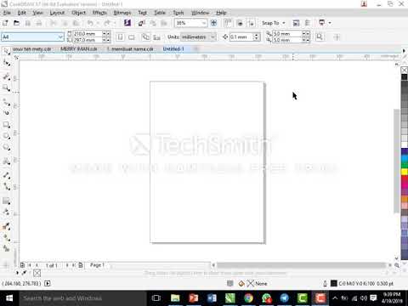The width and height of the screenshot is (408, 306).
Task: Toggle Show Guidelines
Action: click(252, 23)
